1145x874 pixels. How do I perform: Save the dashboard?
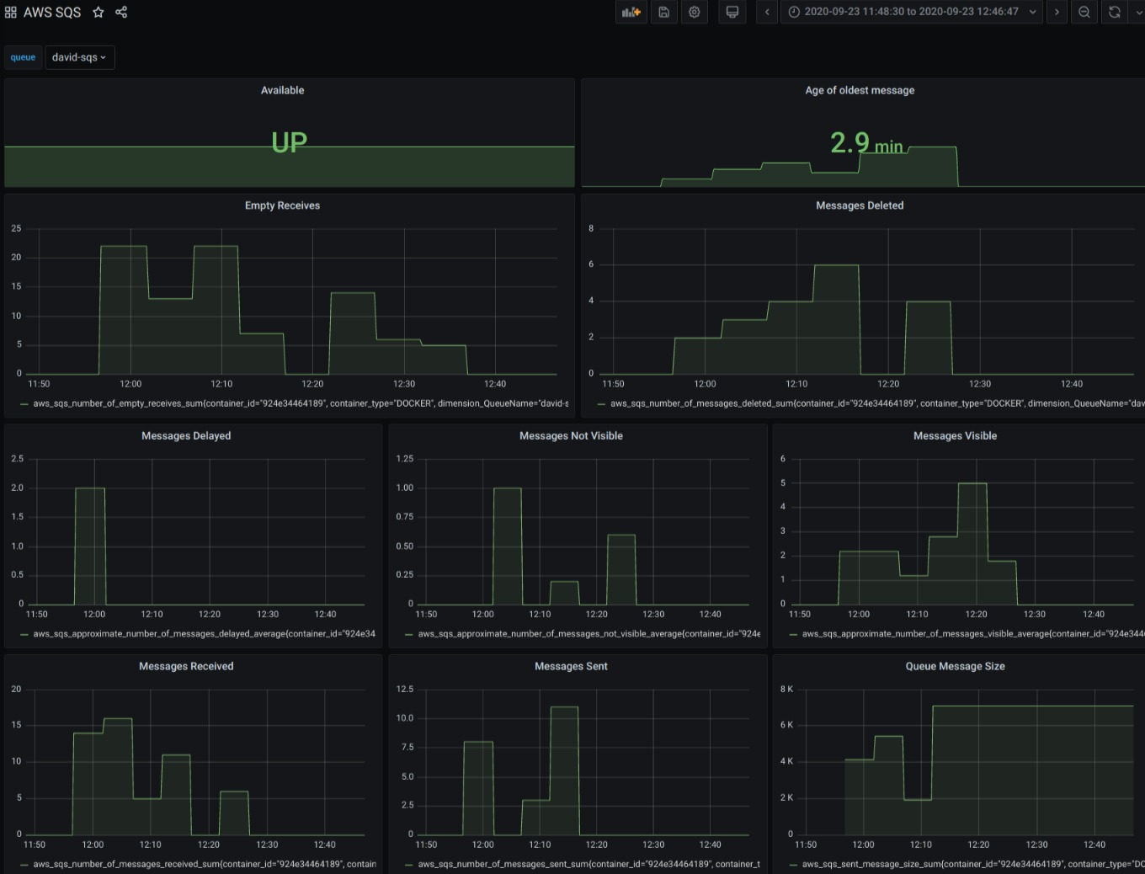[x=663, y=12]
